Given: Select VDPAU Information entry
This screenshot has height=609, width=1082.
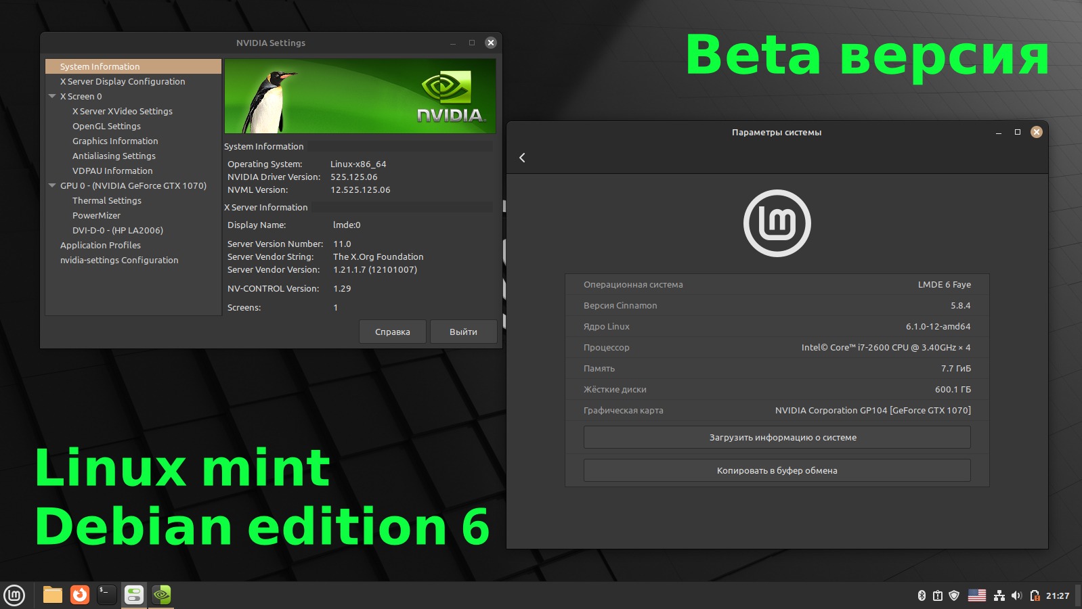Looking at the screenshot, I should pyautogui.click(x=112, y=171).
